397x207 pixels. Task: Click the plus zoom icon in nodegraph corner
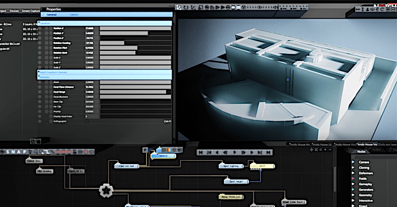click(325, 150)
